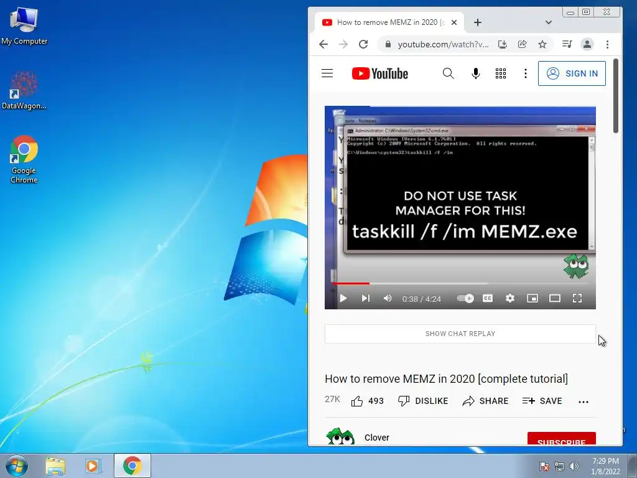637x478 pixels.
Task: Mute the video volume
Action: pos(388,299)
